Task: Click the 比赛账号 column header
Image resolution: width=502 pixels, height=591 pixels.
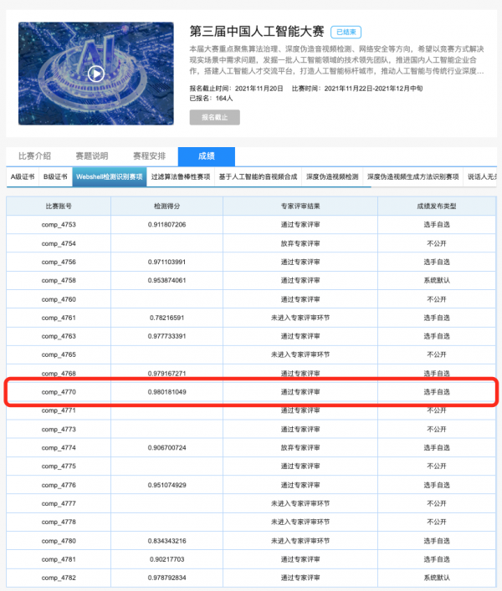Action: [59, 206]
